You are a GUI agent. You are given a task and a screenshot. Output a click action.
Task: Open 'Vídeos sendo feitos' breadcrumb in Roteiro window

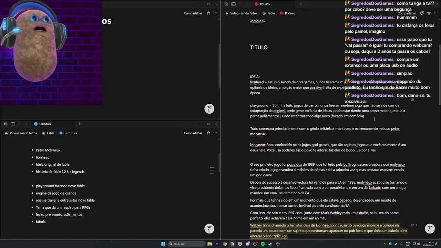pyautogui.click(x=241, y=13)
